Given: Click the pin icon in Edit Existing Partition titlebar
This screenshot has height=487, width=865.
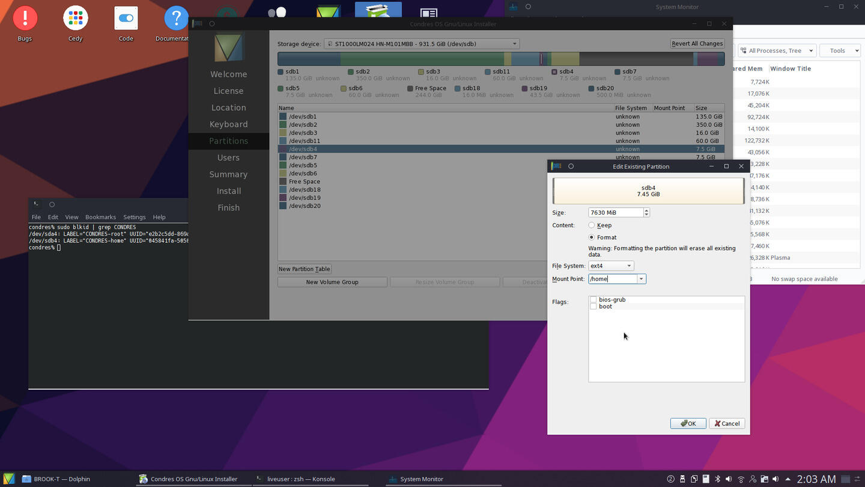Looking at the screenshot, I should tap(571, 167).
